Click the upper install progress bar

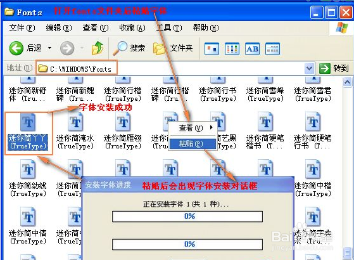187,217
